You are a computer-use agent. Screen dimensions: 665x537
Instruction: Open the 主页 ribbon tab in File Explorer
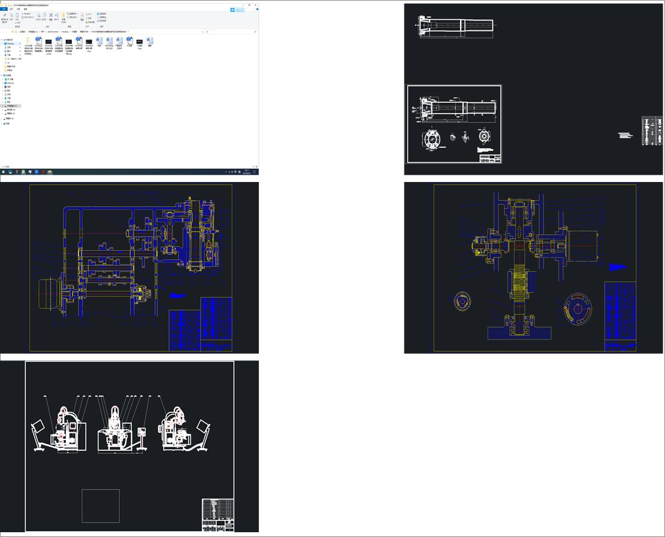pos(11,9)
